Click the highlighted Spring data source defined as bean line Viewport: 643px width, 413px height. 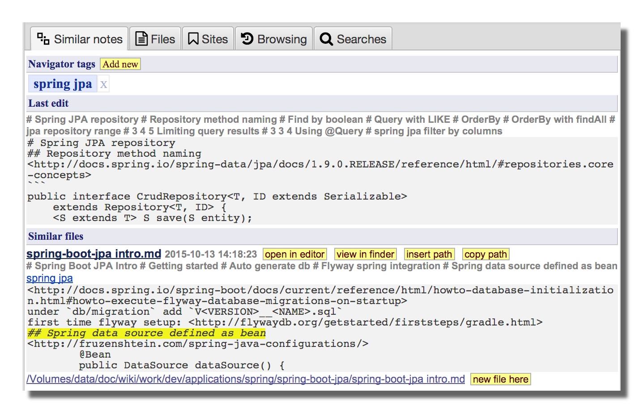tap(146, 333)
